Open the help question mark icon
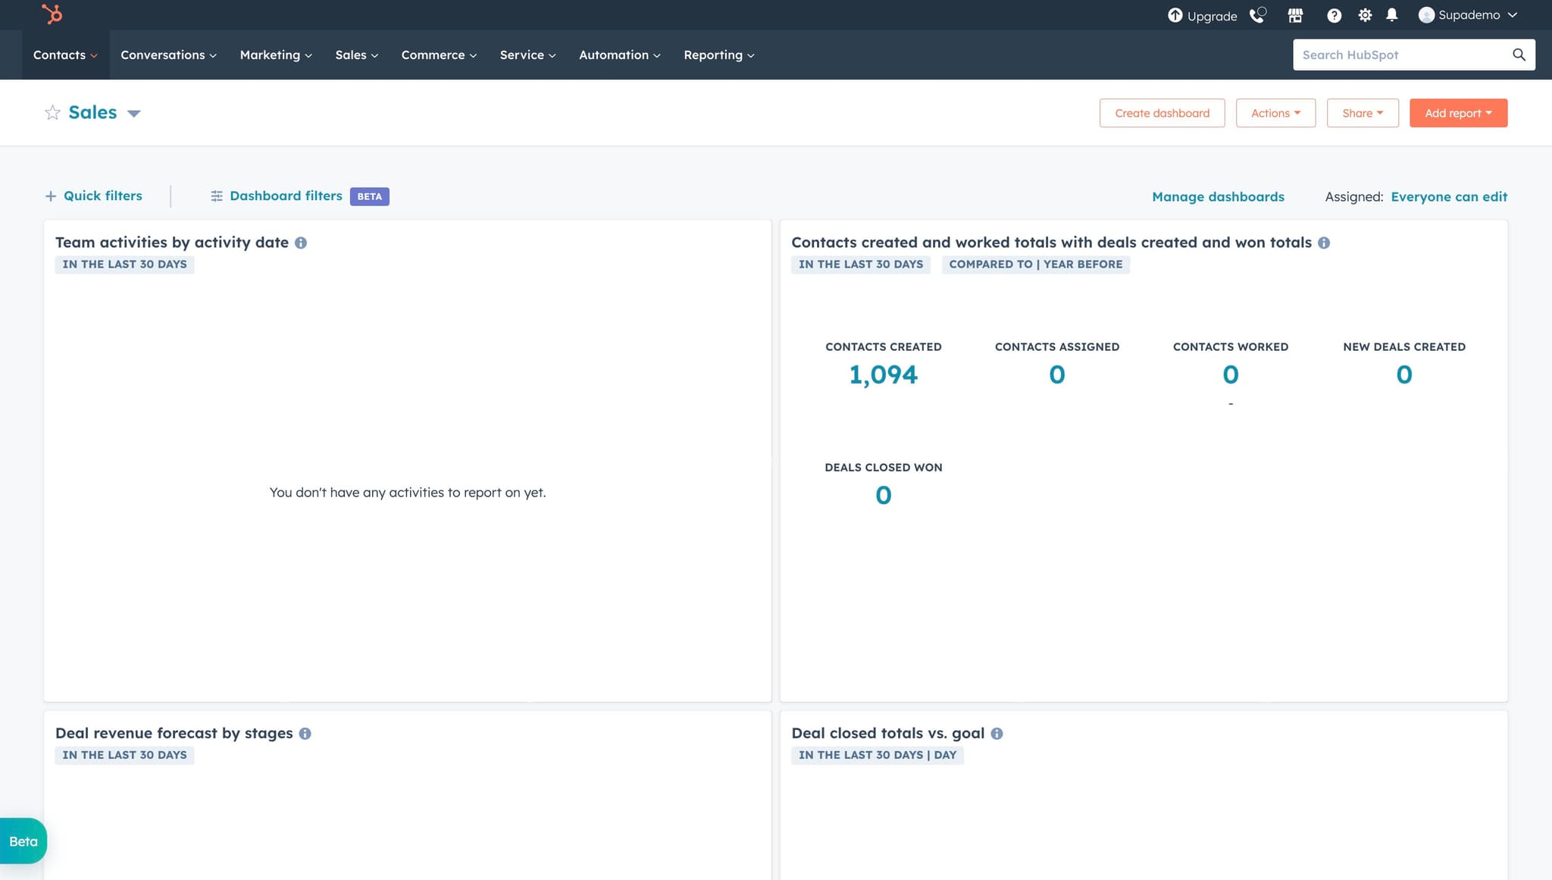 [1334, 15]
